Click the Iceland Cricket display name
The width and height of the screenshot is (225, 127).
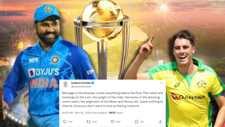click(81, 83)
